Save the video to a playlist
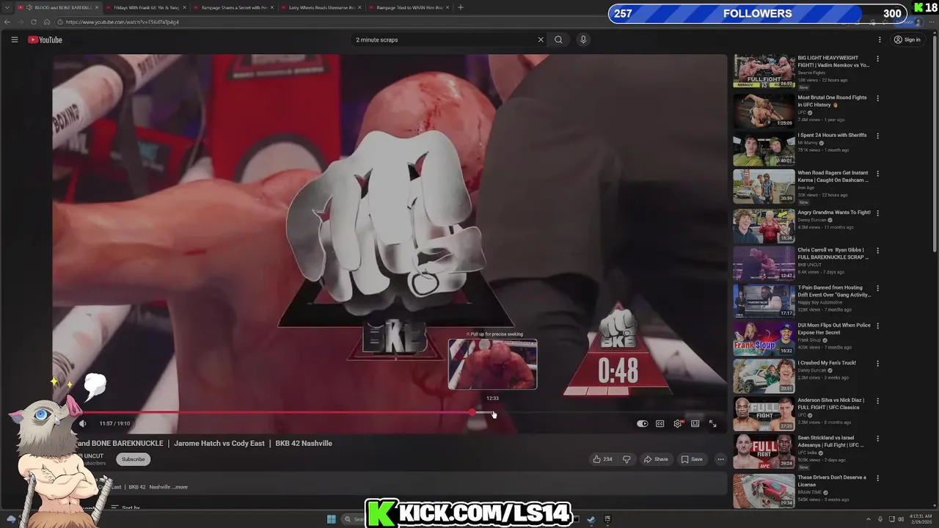This screenshot has width=939, height=528. pyautogui.click(x=692, y=459)
